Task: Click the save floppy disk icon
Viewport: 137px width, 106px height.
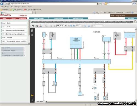Action: pyautogui.click(x=37, y=26)
